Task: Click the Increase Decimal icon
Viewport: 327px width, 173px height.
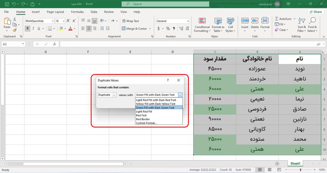Action: pos(181,28)
